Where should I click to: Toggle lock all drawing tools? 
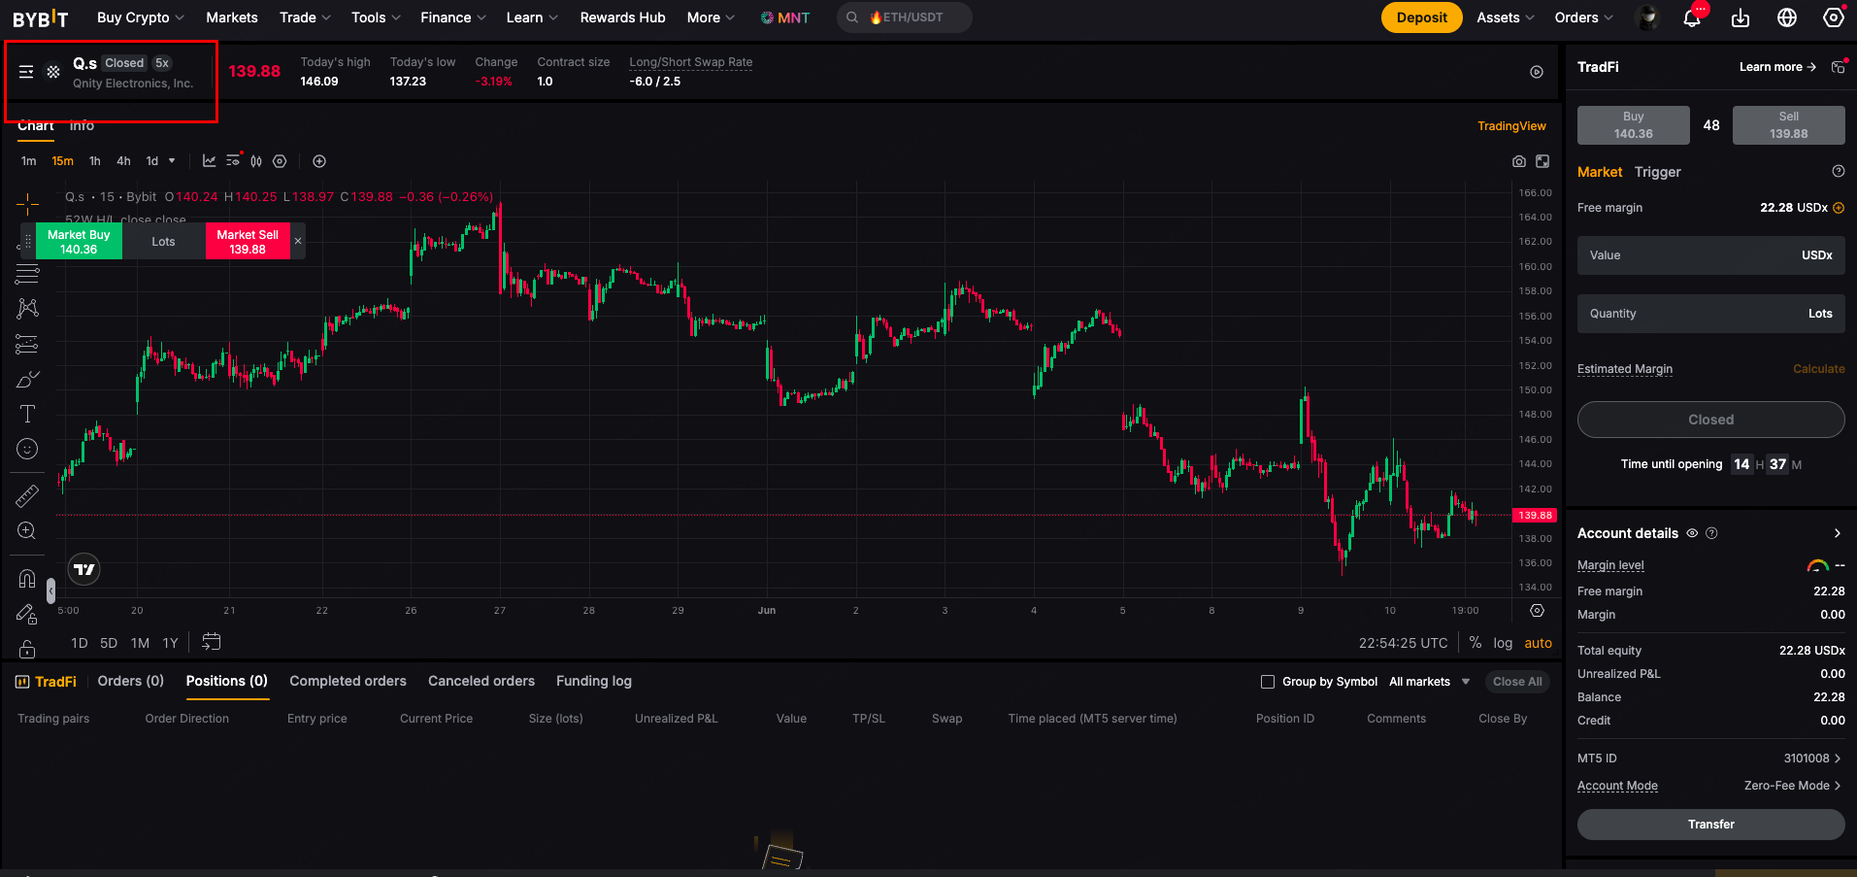pyautogui.click(x=27, y=649)
